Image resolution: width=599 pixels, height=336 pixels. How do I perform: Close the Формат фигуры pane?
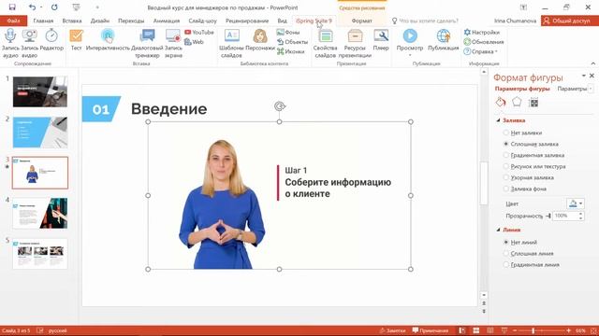click(592, 76)
